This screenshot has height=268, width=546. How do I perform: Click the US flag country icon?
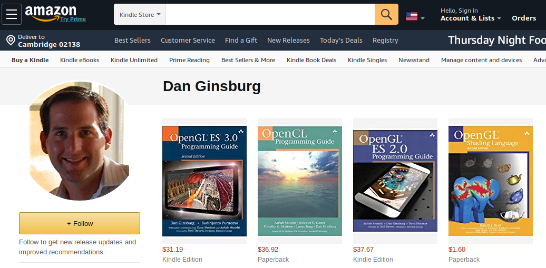[x=412, y=16]
